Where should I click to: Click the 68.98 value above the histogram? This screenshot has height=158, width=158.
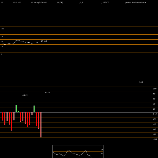pos(48,93)
